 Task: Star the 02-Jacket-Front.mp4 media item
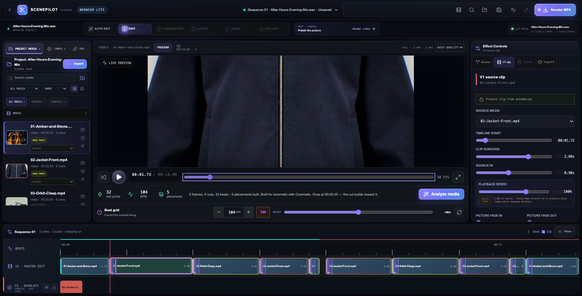click(x=83, y=171)
